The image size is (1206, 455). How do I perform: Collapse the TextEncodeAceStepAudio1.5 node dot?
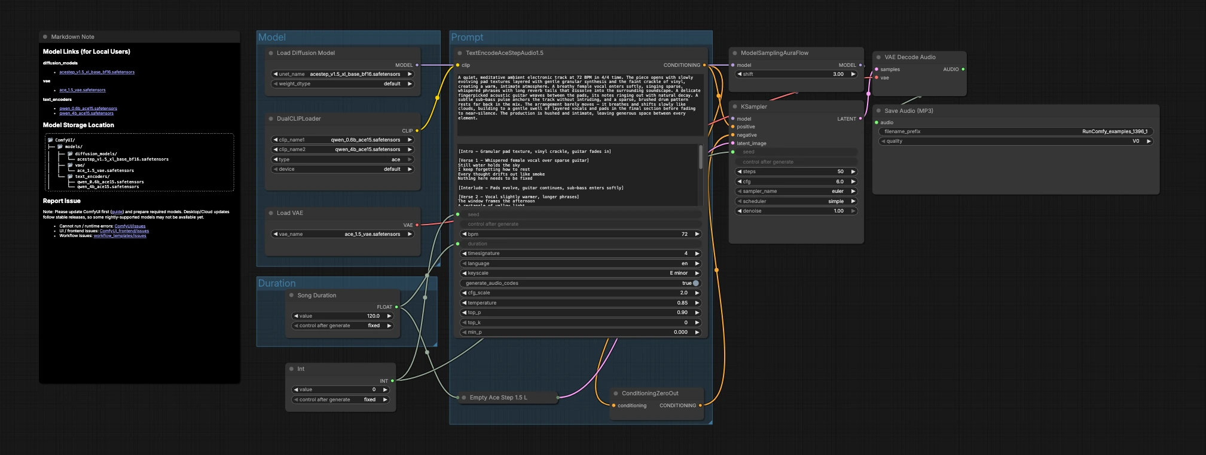click(x=460, y=53)
